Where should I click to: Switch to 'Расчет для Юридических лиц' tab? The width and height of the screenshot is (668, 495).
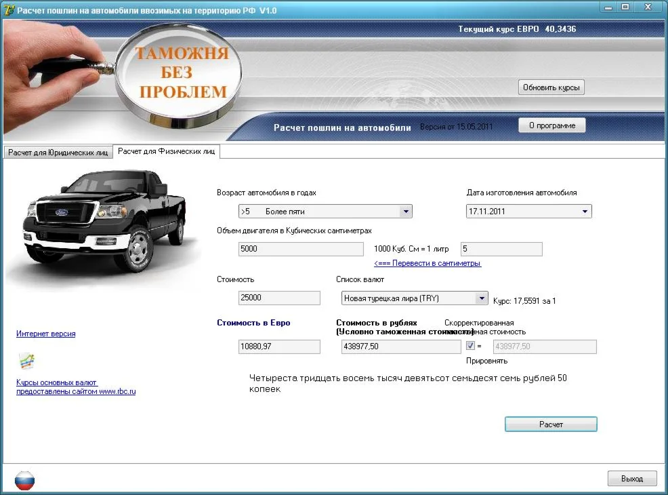58,153
